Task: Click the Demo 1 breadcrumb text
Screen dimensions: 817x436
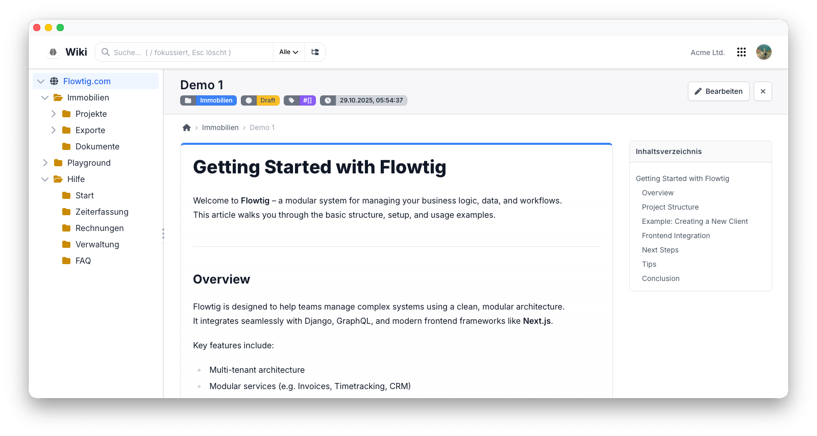Action: pos(262,127)
